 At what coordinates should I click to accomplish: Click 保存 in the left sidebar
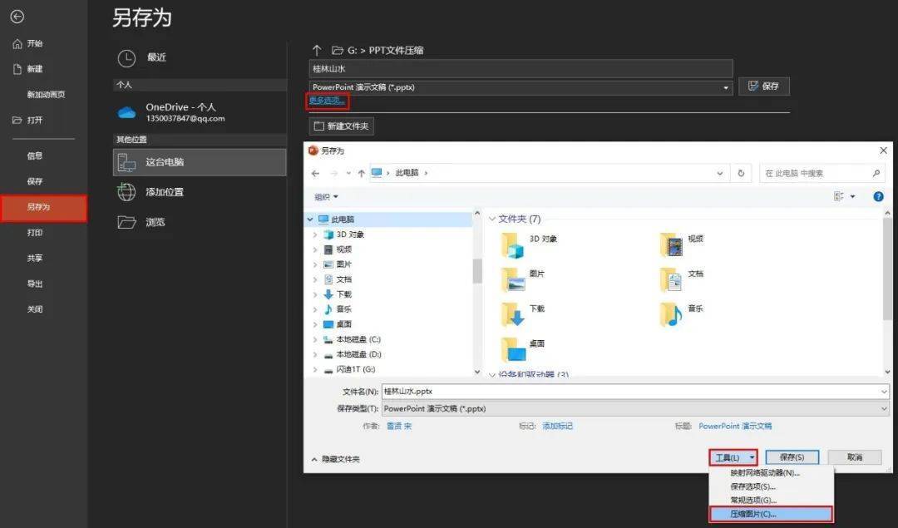(35, 181)
